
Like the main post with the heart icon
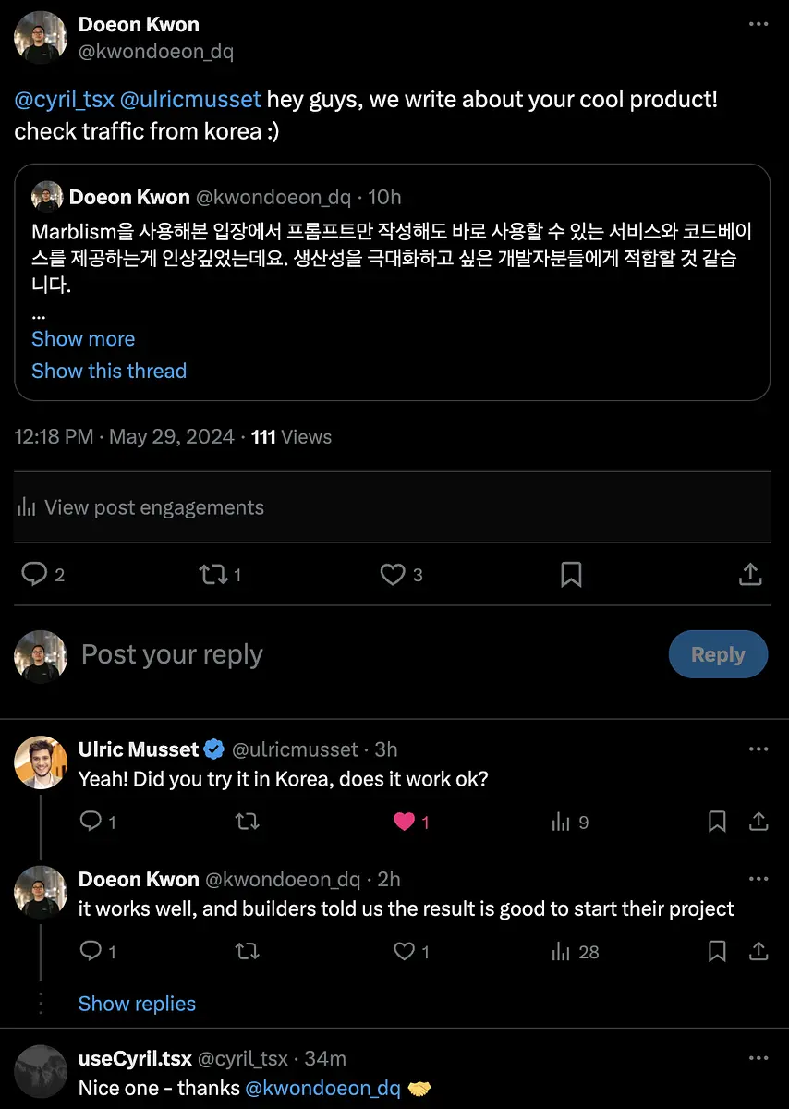[394, 575]
